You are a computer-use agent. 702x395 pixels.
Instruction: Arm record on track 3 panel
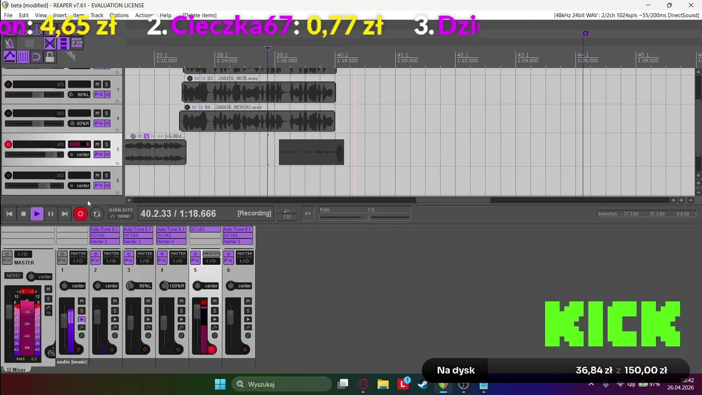(x=8, y=84)
